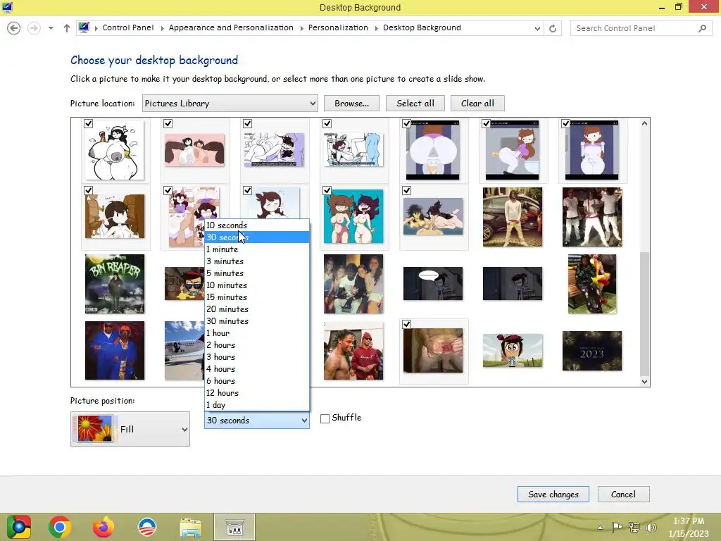Navigate to Personalization breadcrumb
721x541 pixels.
(x=338, y=27)
